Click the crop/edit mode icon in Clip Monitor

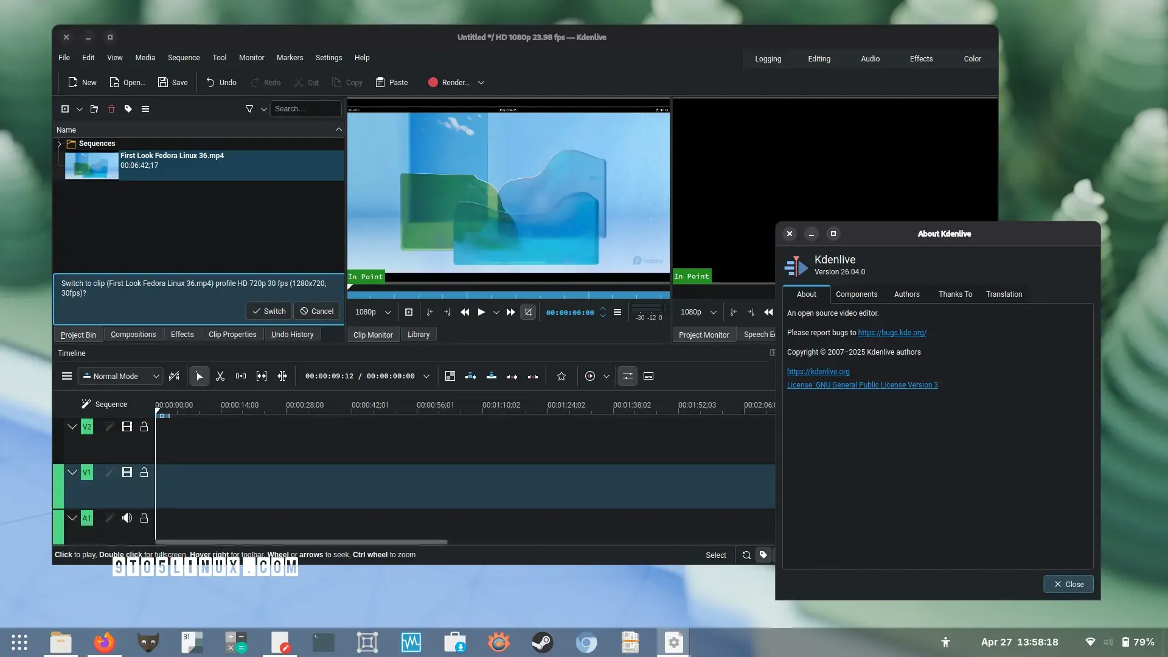(x=528, y=312)
